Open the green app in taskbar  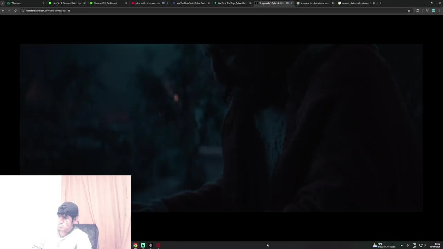pyautogui.click(x=143, y=245)
